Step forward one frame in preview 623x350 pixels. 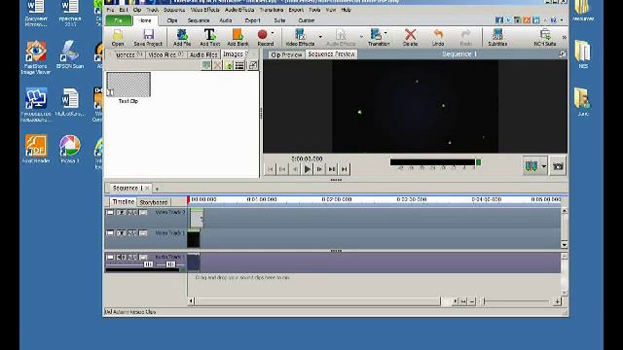(319, 169)
